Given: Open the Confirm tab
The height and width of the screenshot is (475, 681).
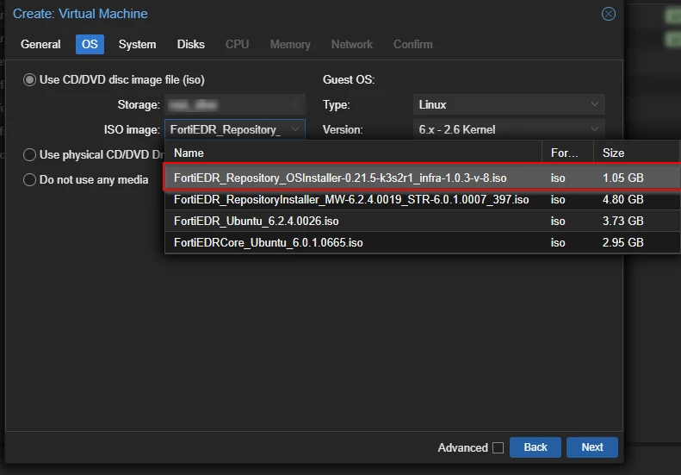Looking at the screenshot, I should pyautogui.click(x=413, y=44).
